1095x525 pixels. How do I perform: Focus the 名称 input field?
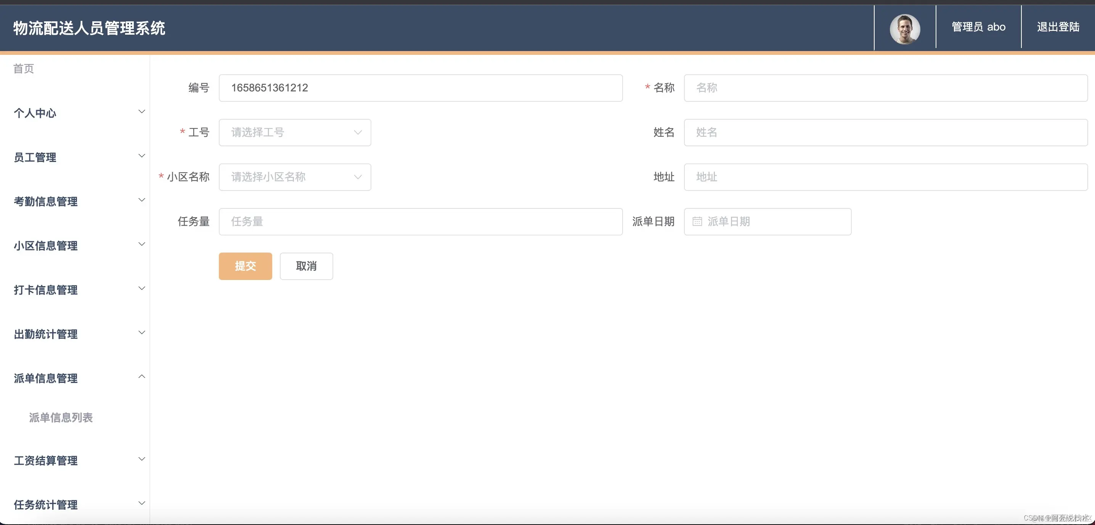[x=885, y=88]
